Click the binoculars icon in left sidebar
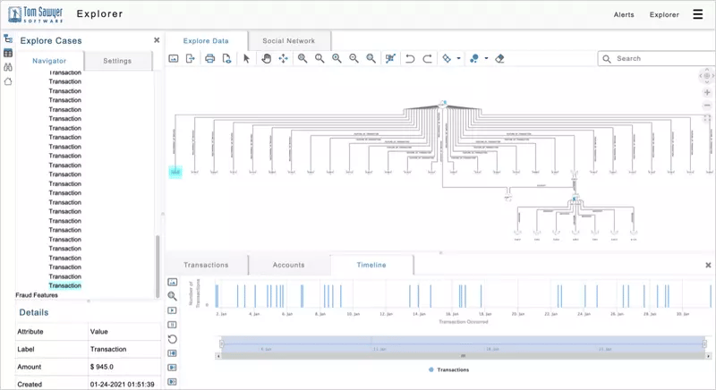 pos(8,67)
